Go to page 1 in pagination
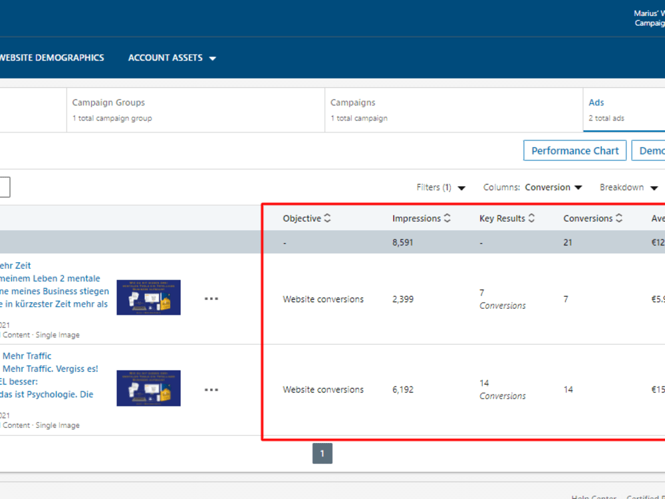Image resolution: width=665 pixels, height=499 pixels. coord(323,454)
